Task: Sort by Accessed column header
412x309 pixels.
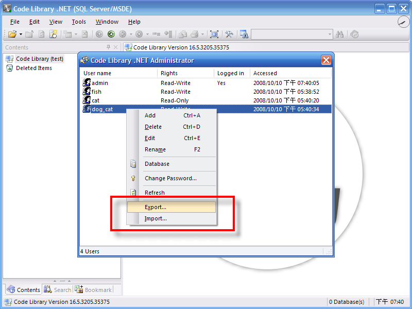Action: coord(290,73)
